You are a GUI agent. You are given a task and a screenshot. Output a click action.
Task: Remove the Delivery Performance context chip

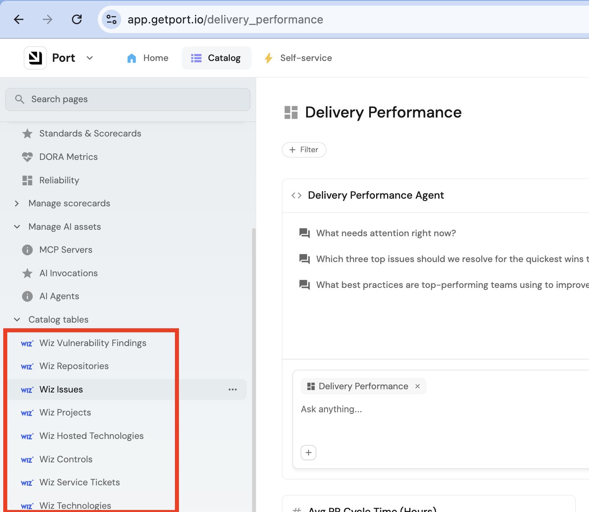[x=418, y=386]
